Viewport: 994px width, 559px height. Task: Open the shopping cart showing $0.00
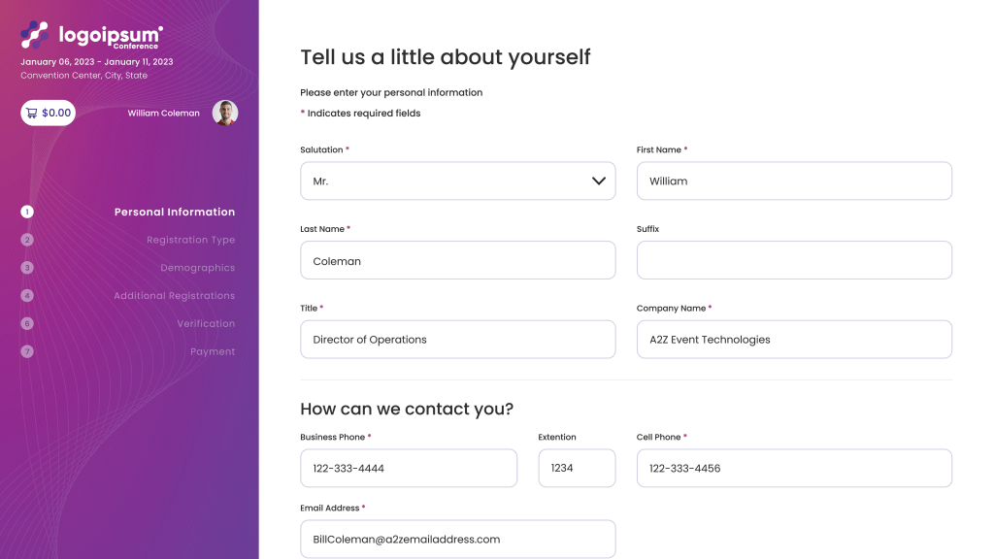tap(48, 113)
